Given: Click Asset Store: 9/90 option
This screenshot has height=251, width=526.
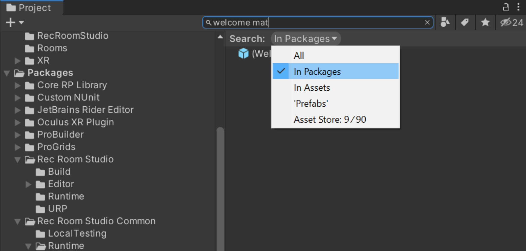Looking at the screenshot, I should tap(330, 120).
